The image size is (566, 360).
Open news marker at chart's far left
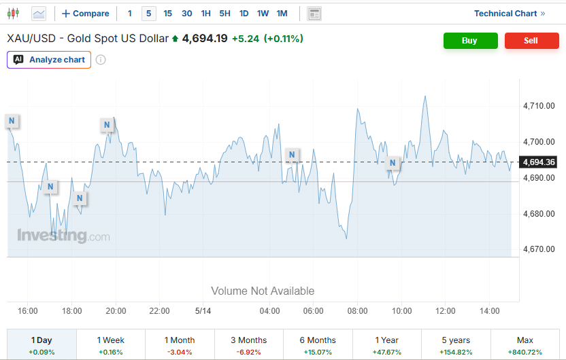(12, 121)
